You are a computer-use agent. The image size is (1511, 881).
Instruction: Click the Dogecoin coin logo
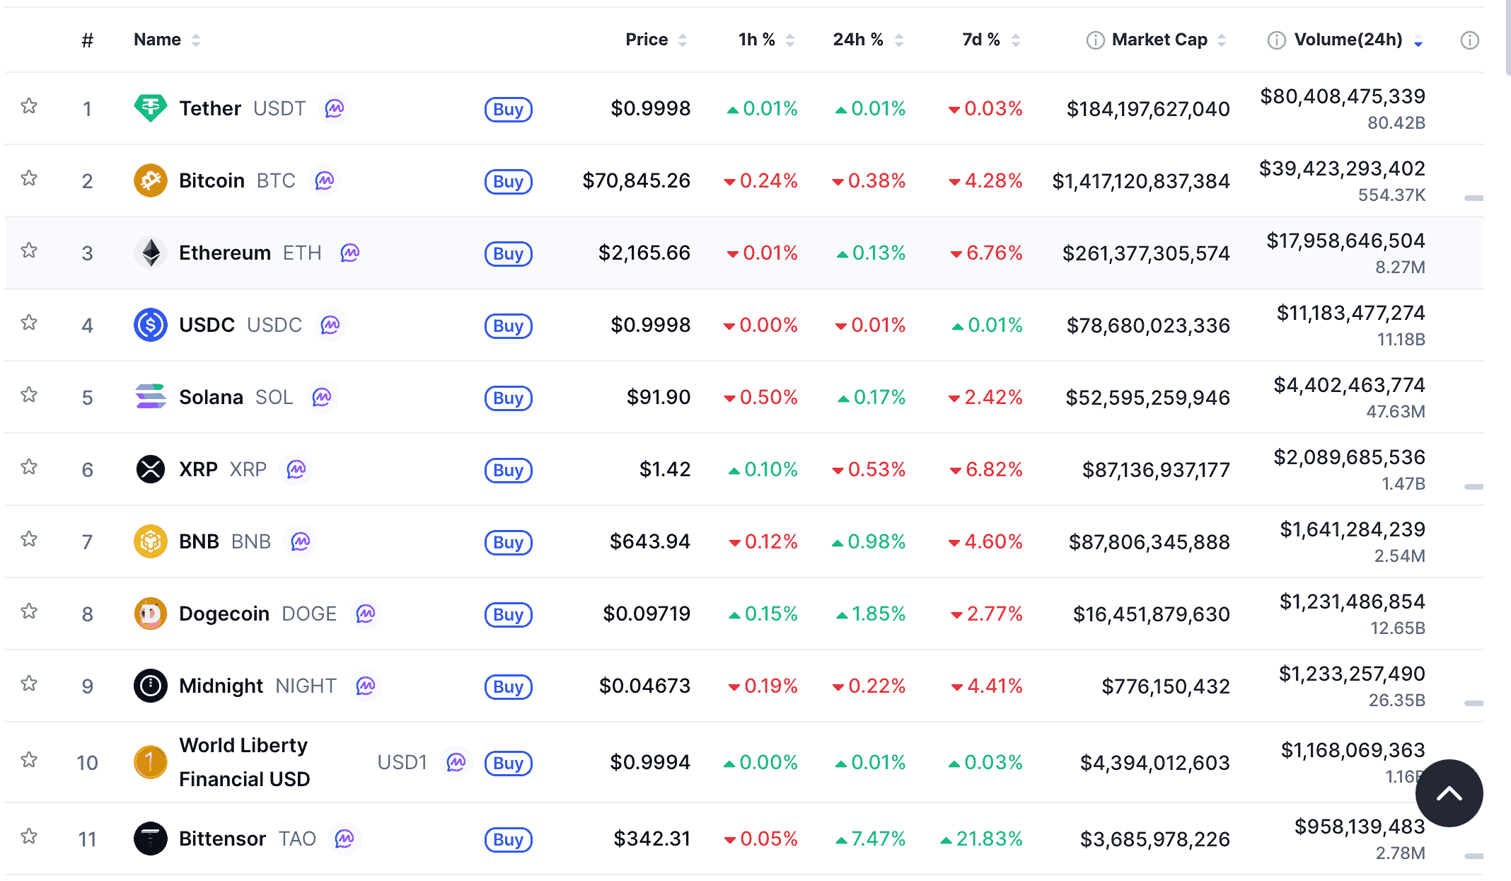point(151,614)
